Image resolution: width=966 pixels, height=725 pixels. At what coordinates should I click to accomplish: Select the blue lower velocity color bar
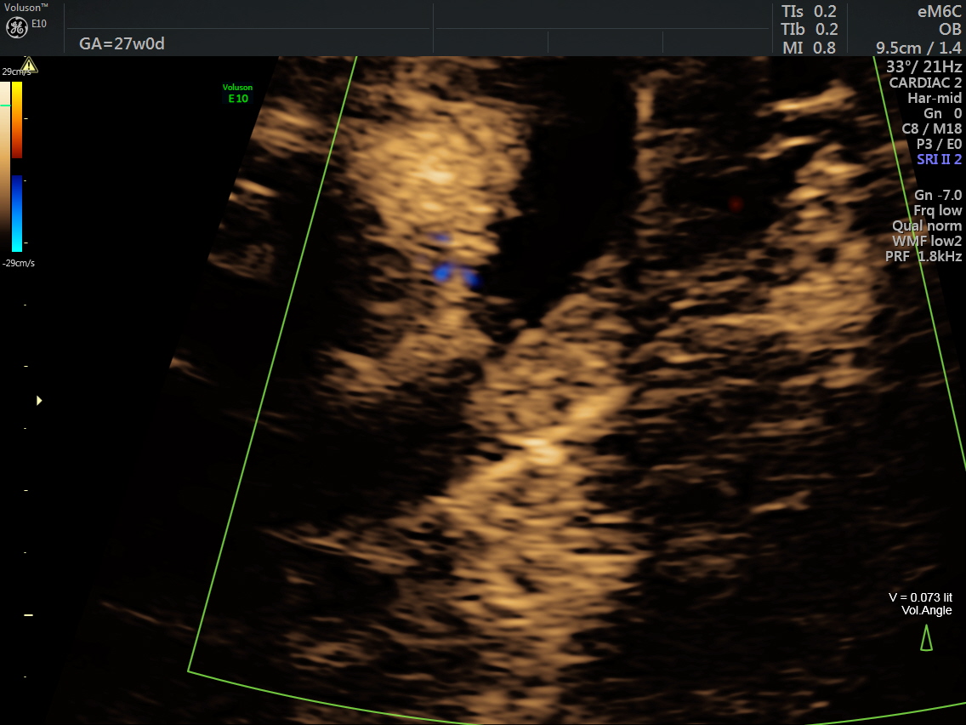point(17,213)
